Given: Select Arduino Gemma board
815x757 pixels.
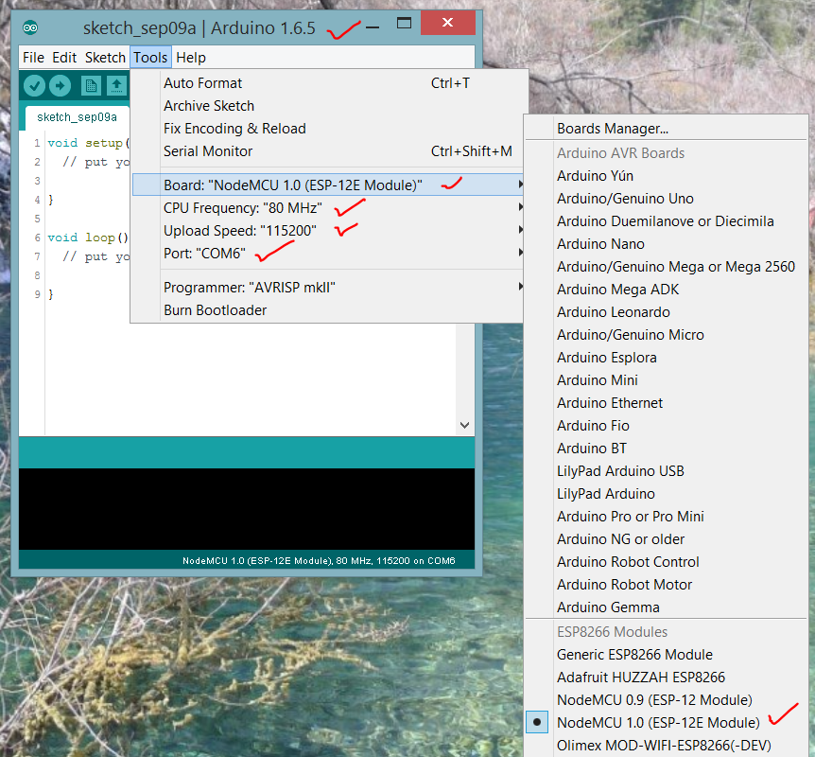Looking at the screenshot, I should pyautogui.click(x=666, y=607).
